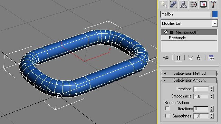Click the Render Values Smoothness field
This screenshot has height=124, width=221.
(201, 116)
